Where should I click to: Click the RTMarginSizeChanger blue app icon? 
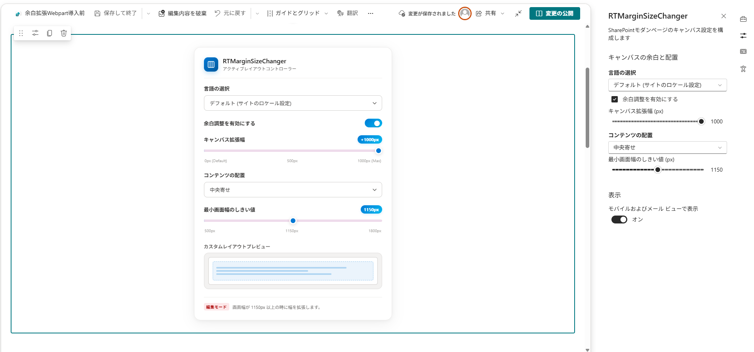pyautogui.click(x=211, y=64)
